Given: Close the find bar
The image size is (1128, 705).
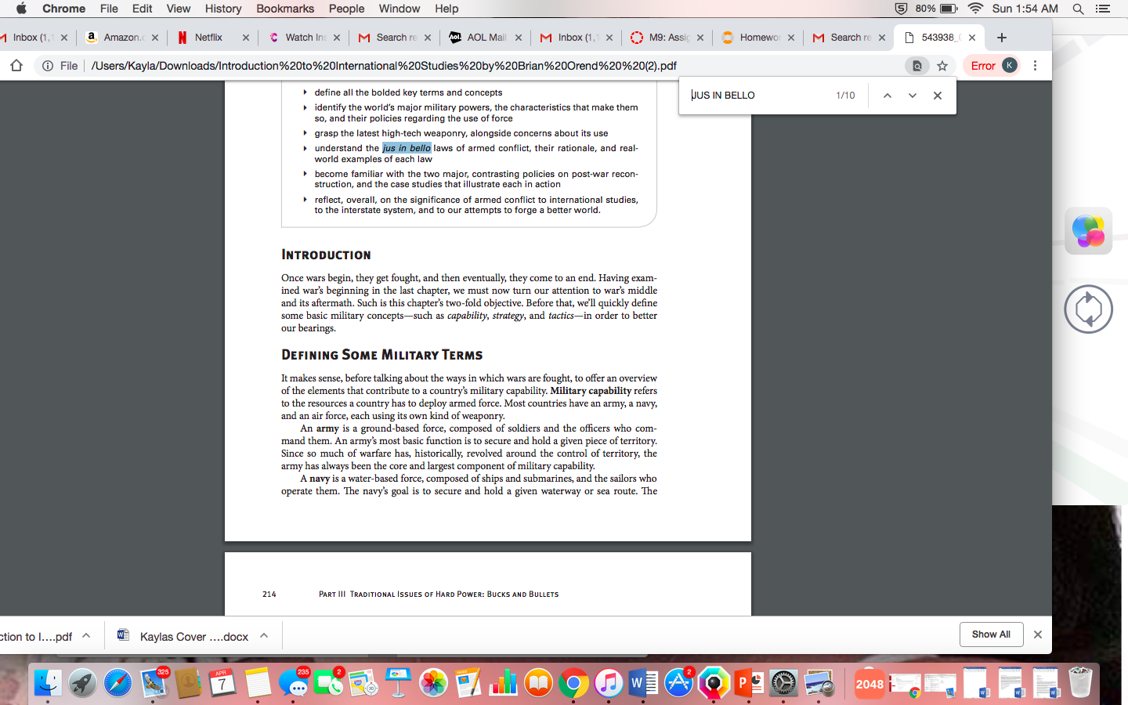Looking at the screenshot, I should (x=937, y=96).
